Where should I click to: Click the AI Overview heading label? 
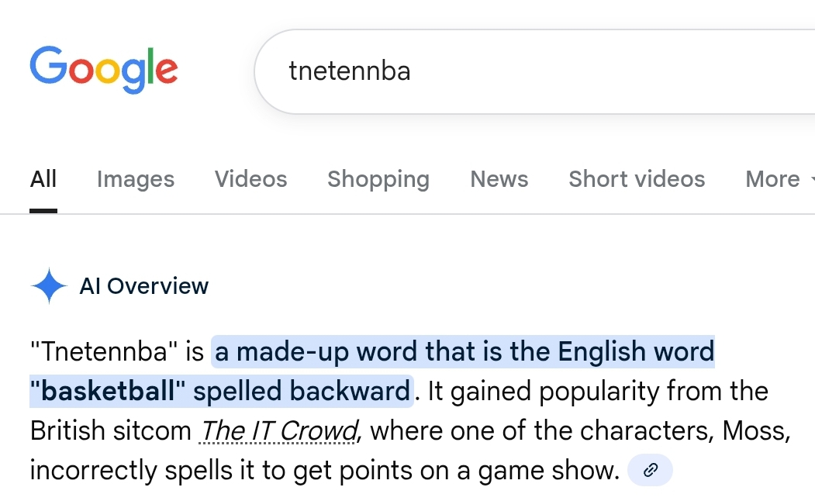point(144,286)
